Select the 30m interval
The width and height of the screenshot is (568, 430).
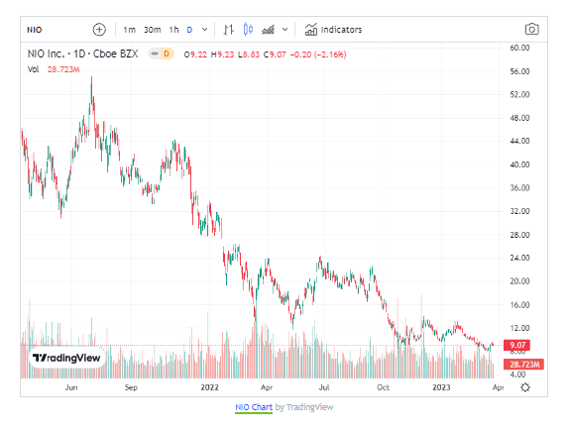[x=152, y=30]
